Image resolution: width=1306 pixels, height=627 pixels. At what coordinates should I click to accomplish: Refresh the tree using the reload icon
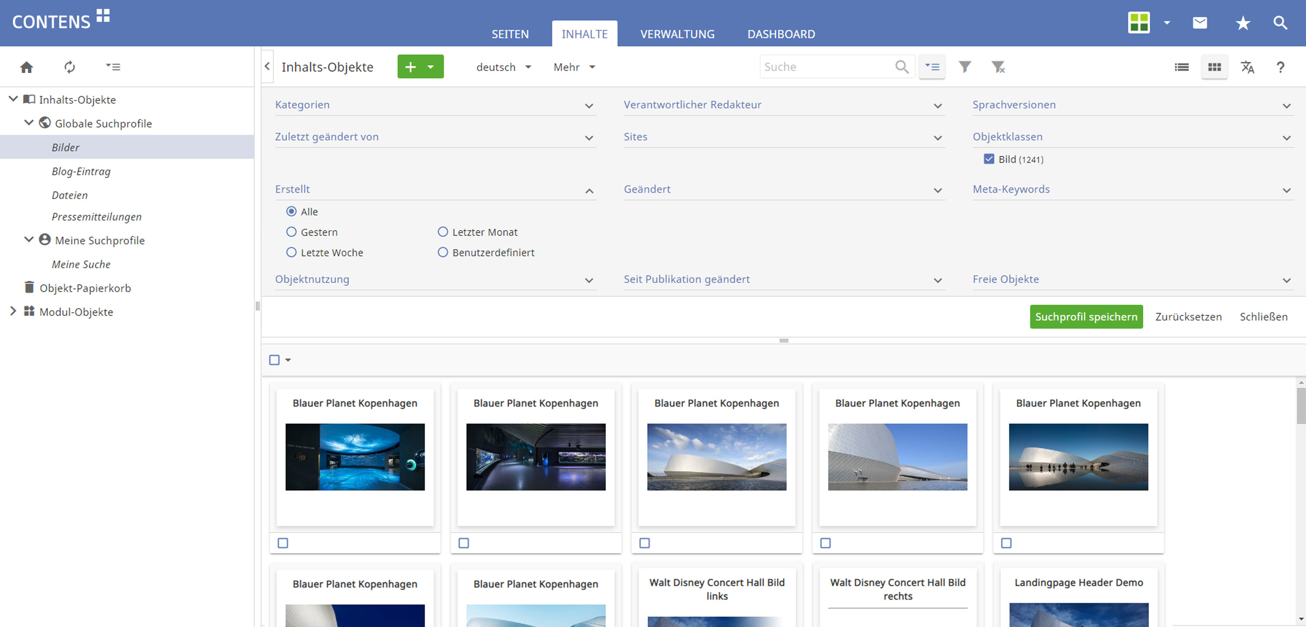click(70, 67)
